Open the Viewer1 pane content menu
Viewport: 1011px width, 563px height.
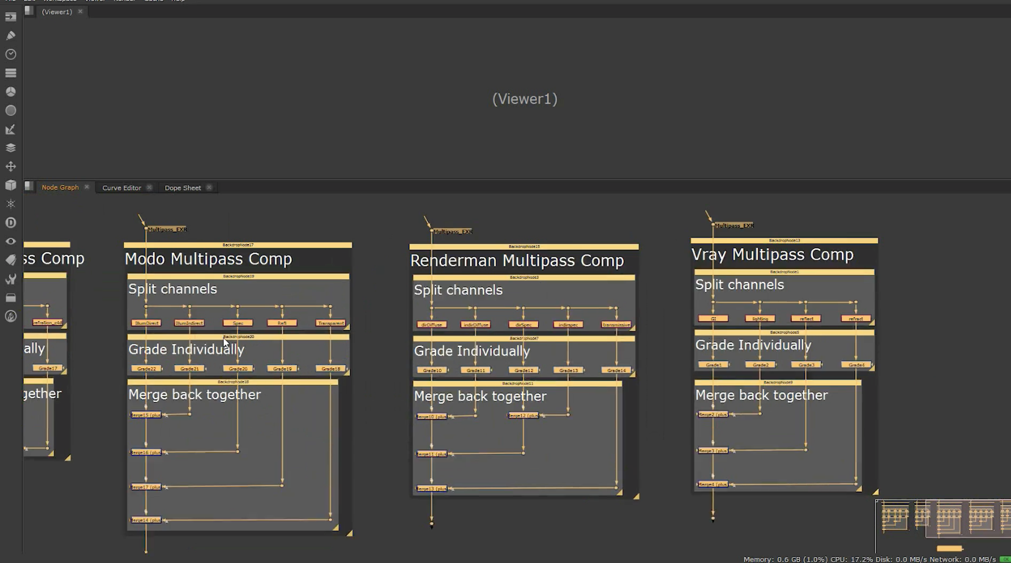[29, 11]
